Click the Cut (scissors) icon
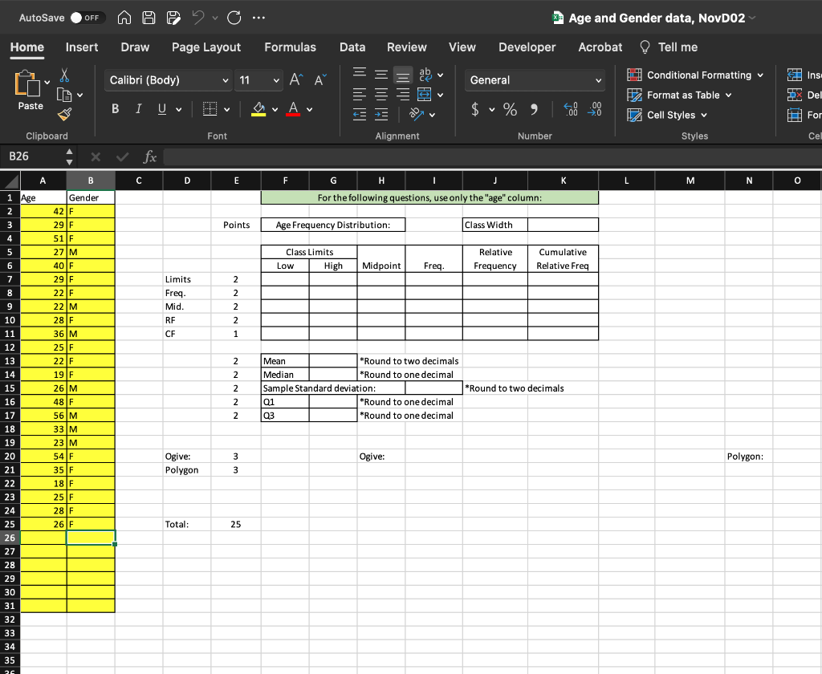 coord(64,75)
